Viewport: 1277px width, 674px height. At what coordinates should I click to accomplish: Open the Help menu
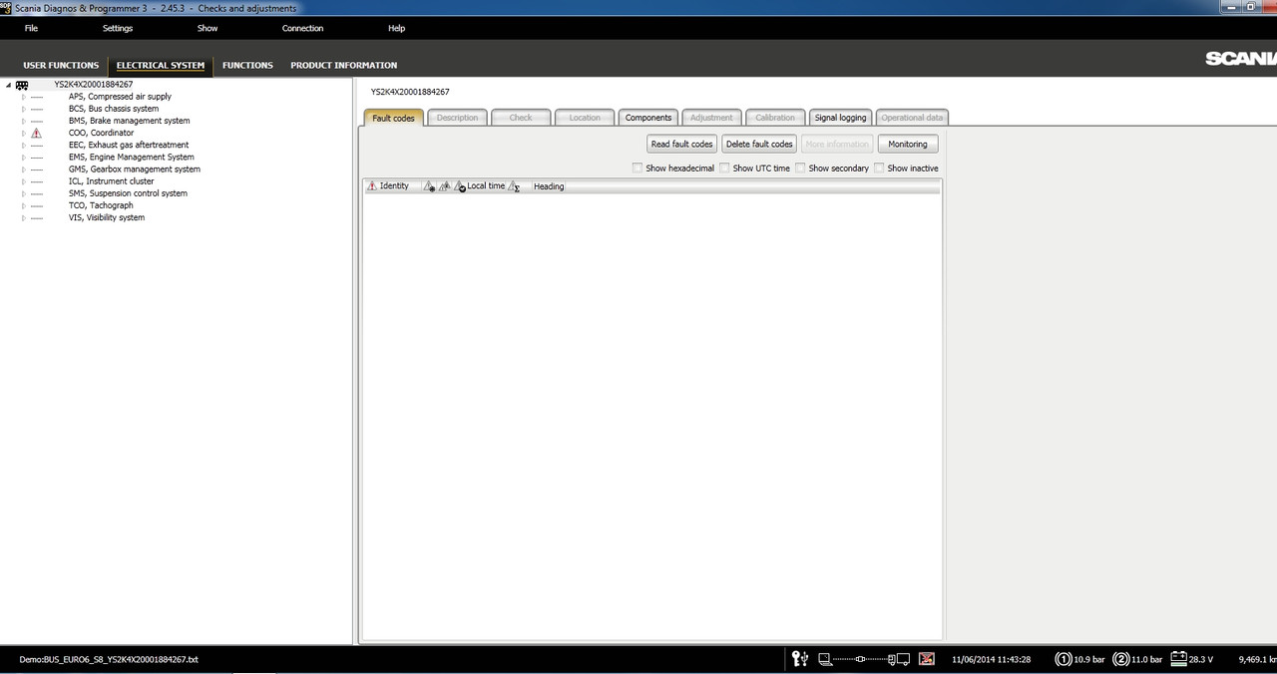click(x=396, y=28)
